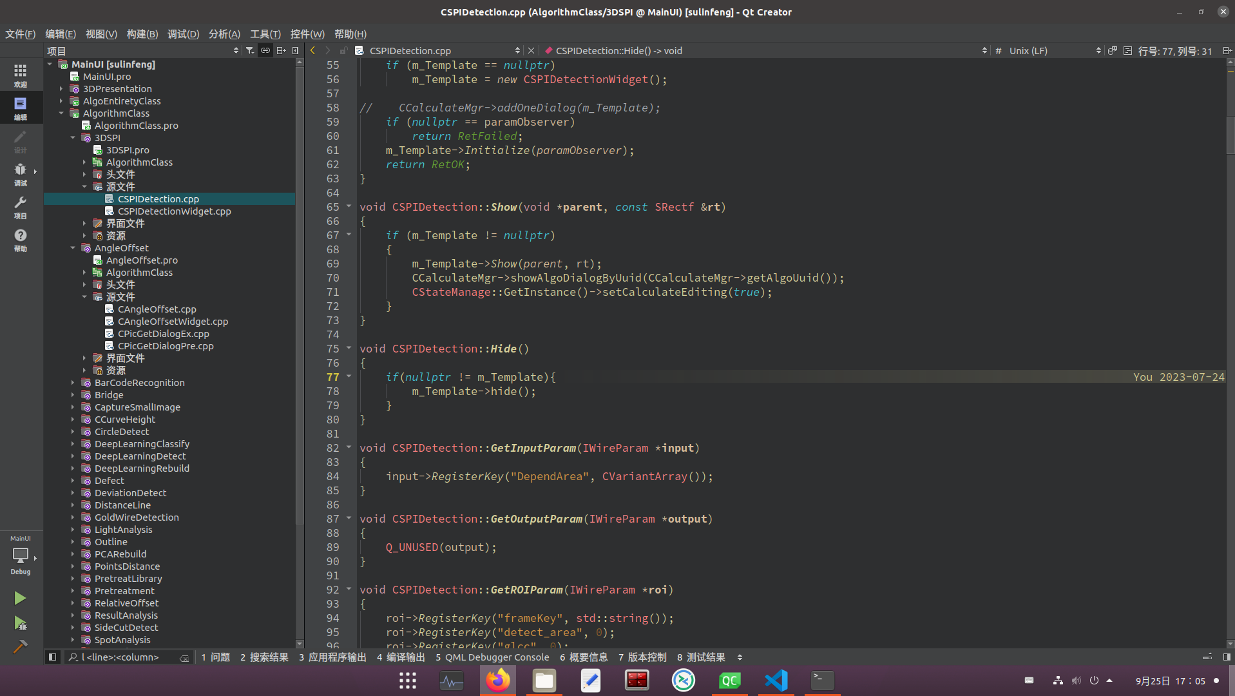This screenshot has width=1235, height=696.
Task: Open Debug mode from the sidebar
Action: coord(20,173)
